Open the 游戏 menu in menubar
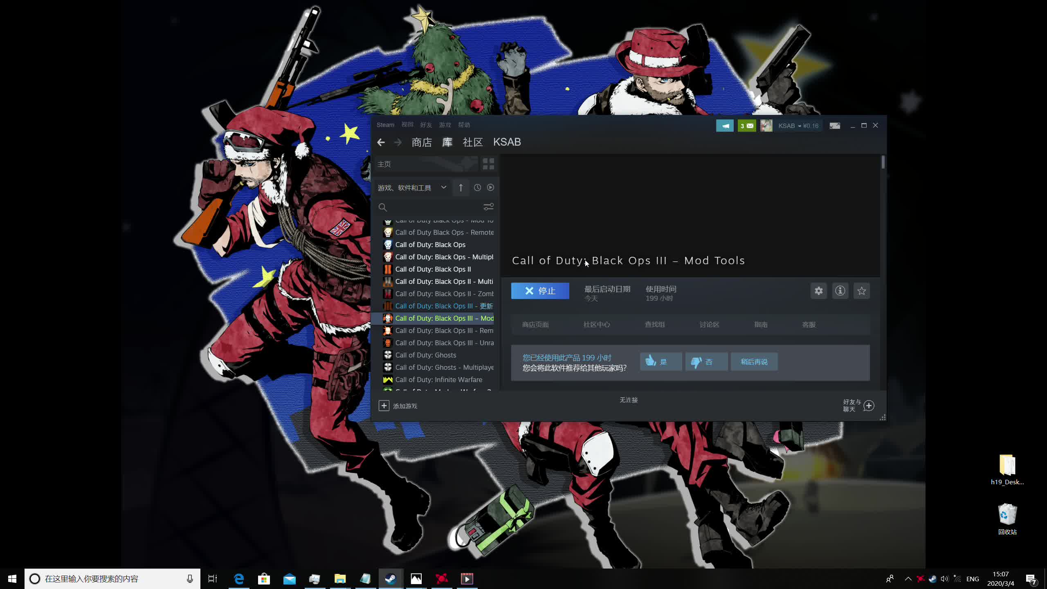This screenshot has width=1047, height=589. (x=445, y=125)
